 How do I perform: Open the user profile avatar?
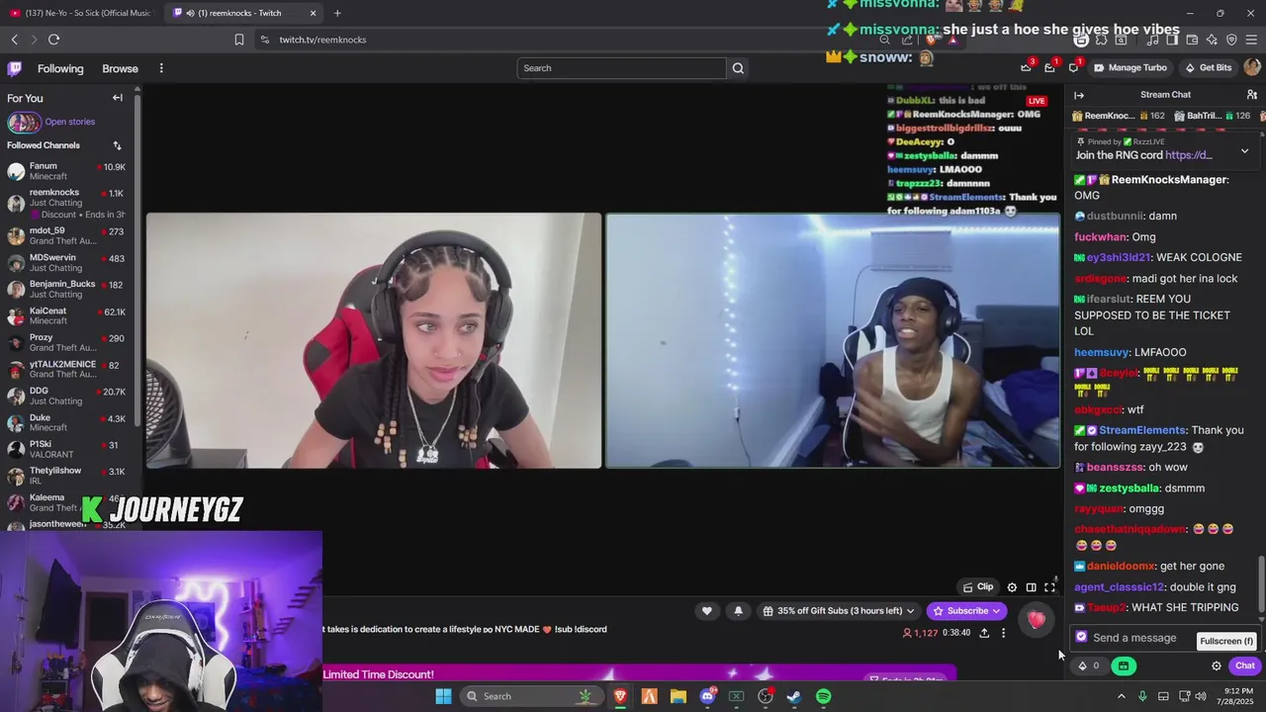point(1252,67)
